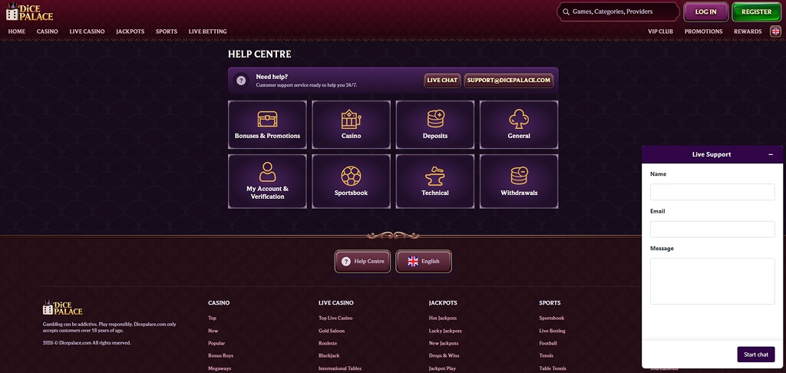Image resolution: width=786 pixels, height=373 pixels.
Task: Click the footer Megaways link
Action: [x=220, y=368]
